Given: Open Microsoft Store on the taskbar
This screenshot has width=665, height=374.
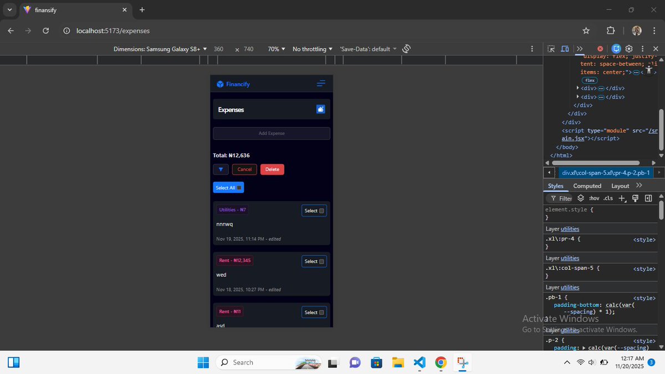Looking at the screenshot, I should tap(376, 362).
